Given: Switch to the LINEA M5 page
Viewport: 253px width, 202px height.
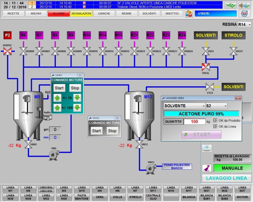Looking at the screenshot, I should coord(100,189).
